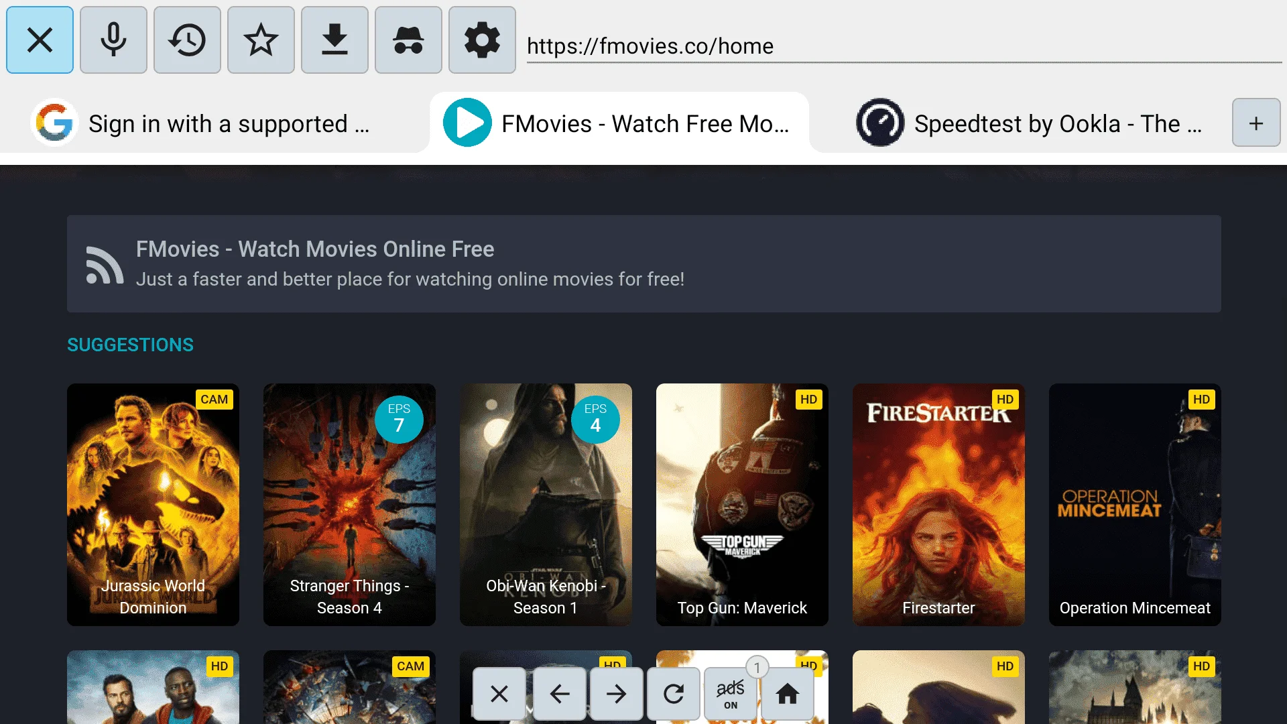
Task: Open Top Gun: Maverick poster
Action: [x=742, y=505]
